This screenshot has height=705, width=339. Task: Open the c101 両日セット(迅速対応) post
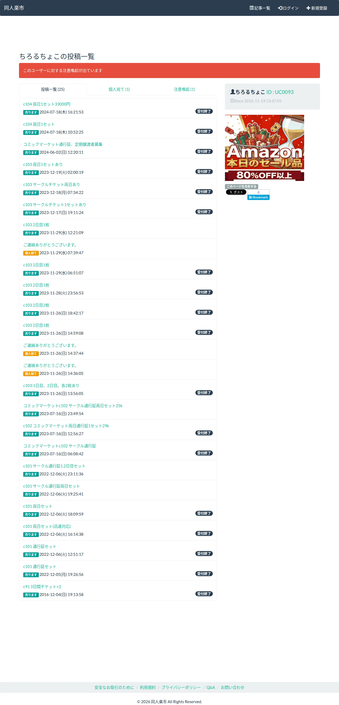[47, 526]
